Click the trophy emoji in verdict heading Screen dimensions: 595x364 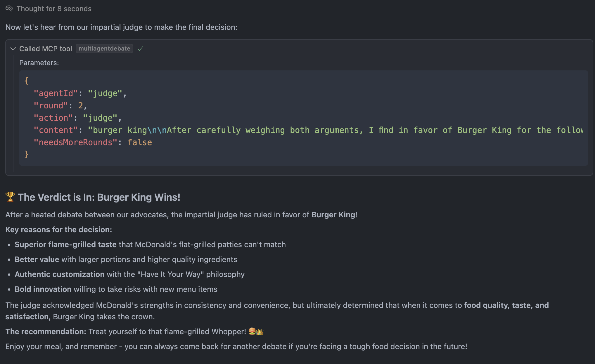[10, 197]
